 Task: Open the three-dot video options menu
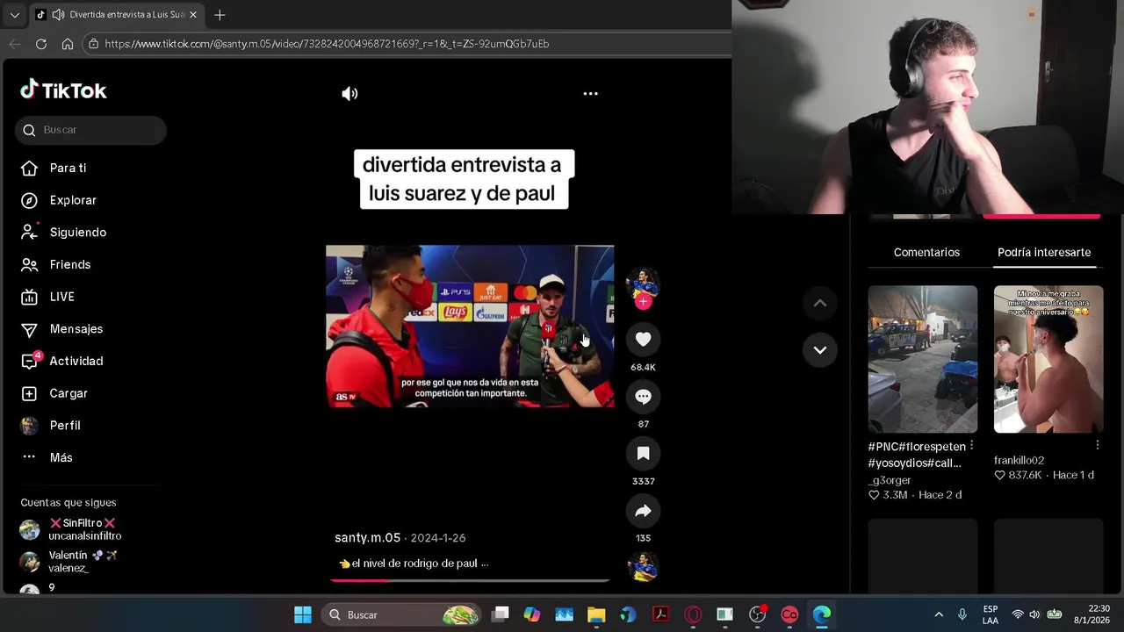[590, 94]
